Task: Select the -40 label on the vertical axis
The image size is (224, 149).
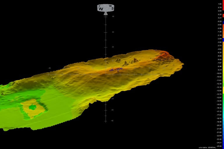Action: tap(112, 121)
